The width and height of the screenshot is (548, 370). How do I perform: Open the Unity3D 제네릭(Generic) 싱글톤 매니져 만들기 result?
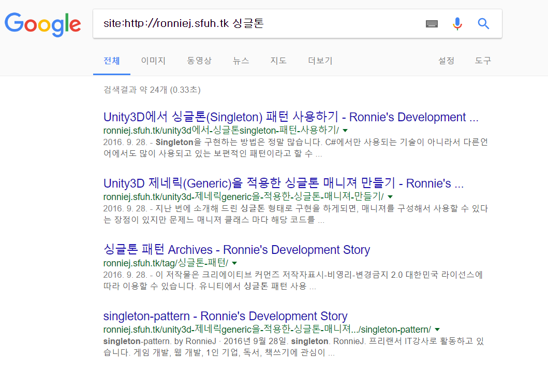(284, 183)
